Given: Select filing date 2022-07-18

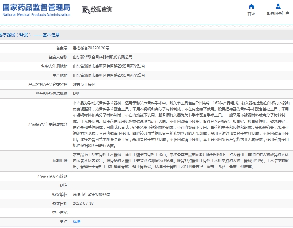Looking at the screenshot, I should click(83, 204).
